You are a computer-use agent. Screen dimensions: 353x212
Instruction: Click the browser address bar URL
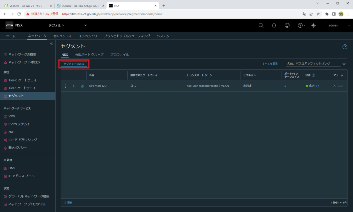pyautogui.click(x=112, y=14)
